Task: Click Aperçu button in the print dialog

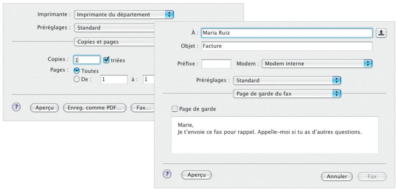Action: 44,108
